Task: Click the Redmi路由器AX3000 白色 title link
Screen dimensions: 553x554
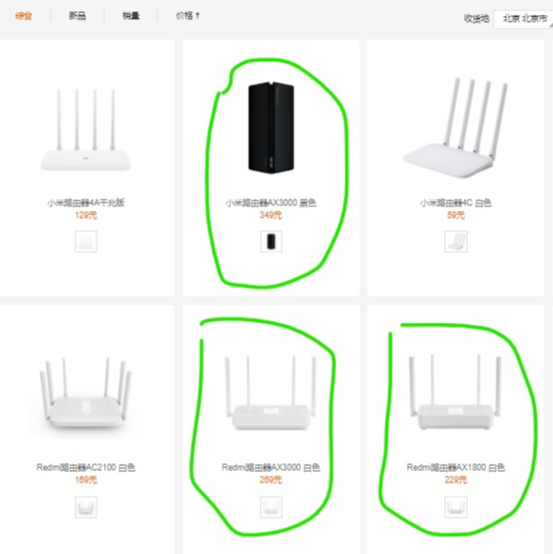Action: point(271,467)
